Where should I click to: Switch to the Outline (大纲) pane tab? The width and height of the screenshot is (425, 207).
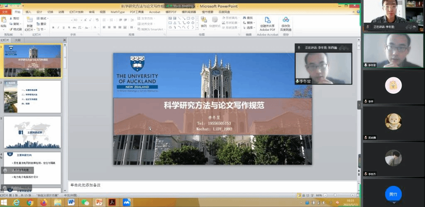[17, 40]
